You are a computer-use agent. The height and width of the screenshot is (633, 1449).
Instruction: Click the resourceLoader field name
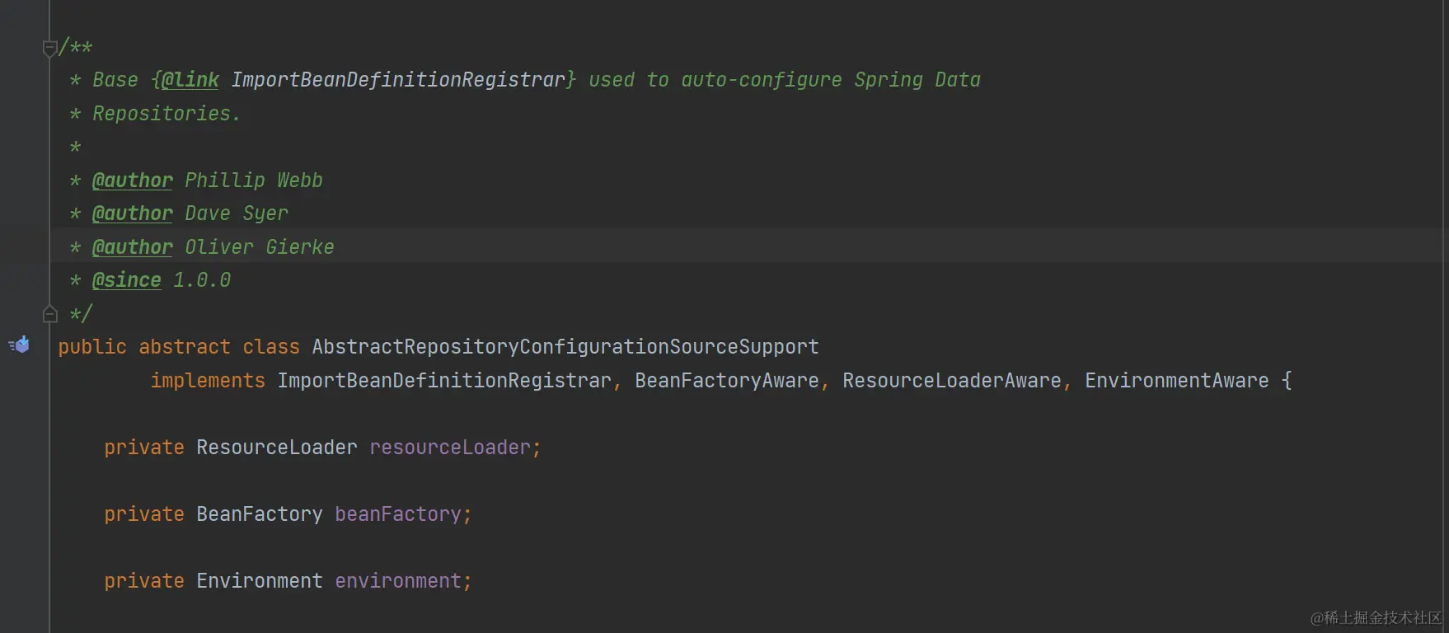click(450, 448)
